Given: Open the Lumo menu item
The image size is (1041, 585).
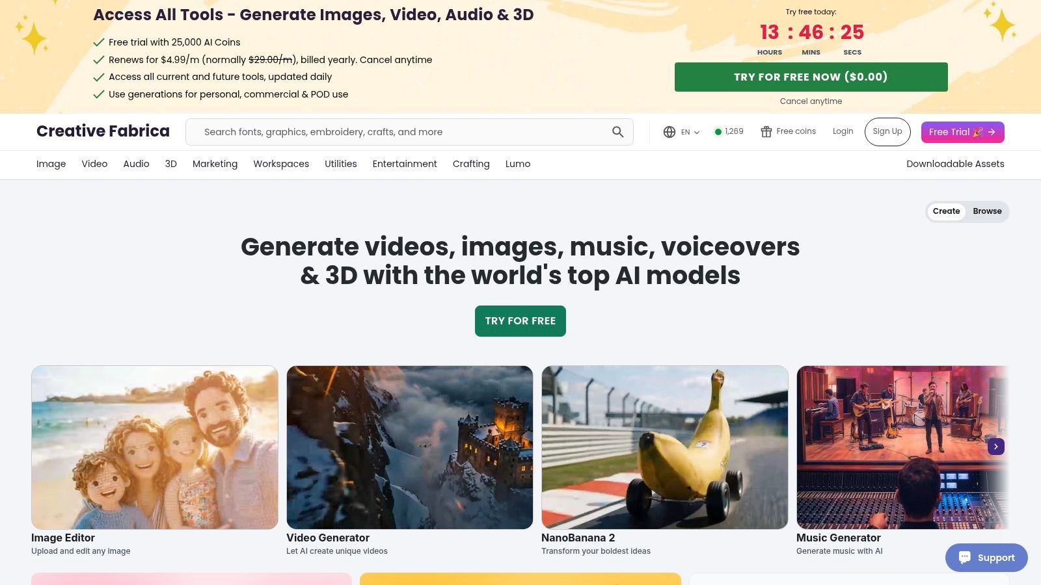Looking at the screenshot, I should (x=518, y=164).
